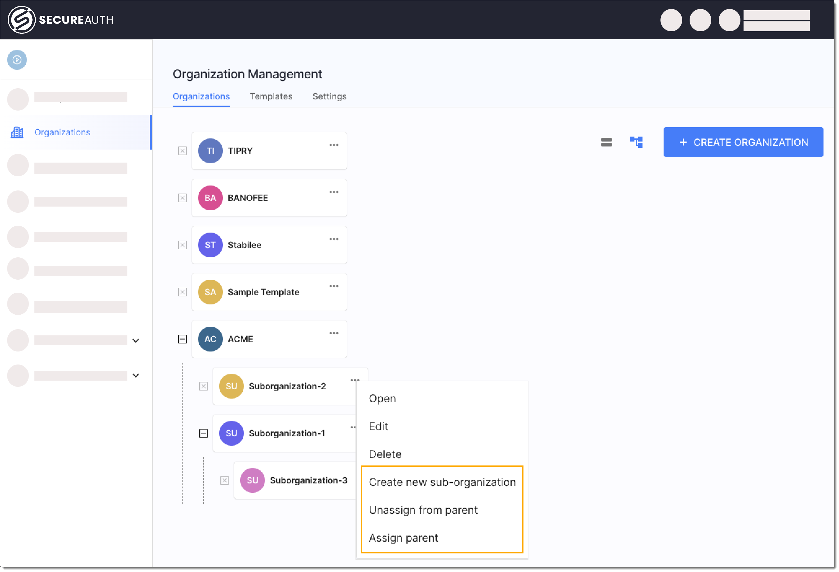Click the SU avatar of Suborganization-2
Viewport: 839px width, 572px height.
(x=232, y=386)
